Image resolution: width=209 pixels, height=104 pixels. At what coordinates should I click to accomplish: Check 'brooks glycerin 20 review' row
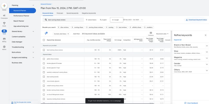44,63
